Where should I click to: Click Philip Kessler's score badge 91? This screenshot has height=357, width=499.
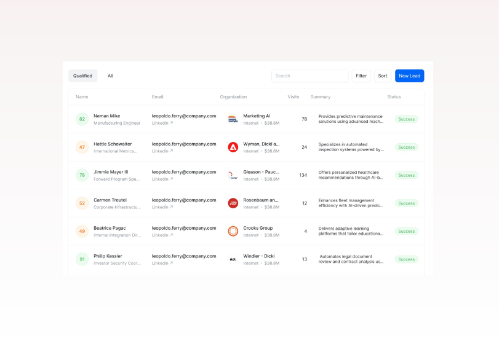[x=82, y=259]
